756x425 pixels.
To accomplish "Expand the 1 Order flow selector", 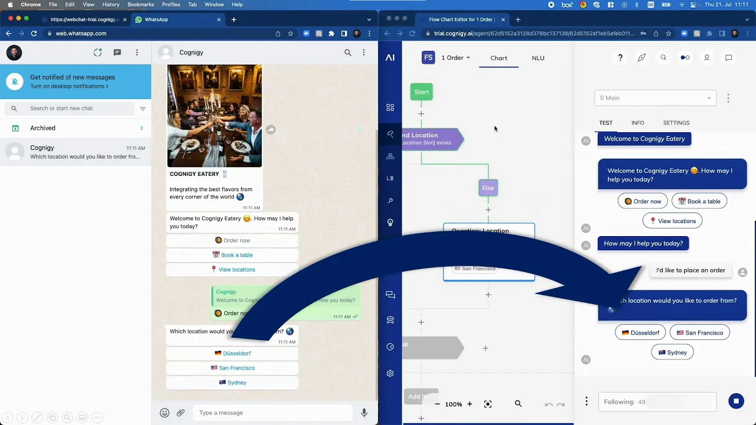I will 455,58.
